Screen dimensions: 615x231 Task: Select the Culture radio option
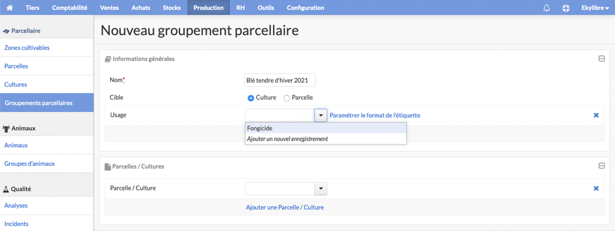(x=251, y=98)
